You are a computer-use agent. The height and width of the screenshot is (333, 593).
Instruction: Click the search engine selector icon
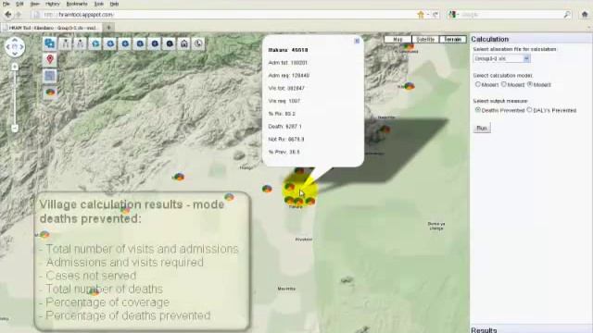pos(452,15)
